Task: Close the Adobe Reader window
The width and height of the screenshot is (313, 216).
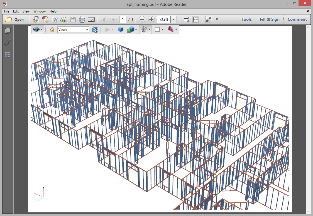Action: [x=305, y=3]
